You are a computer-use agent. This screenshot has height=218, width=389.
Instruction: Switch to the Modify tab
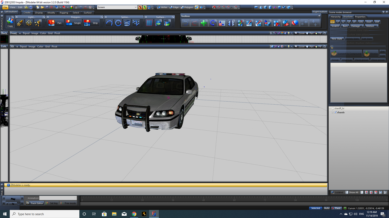click(51, 13)
